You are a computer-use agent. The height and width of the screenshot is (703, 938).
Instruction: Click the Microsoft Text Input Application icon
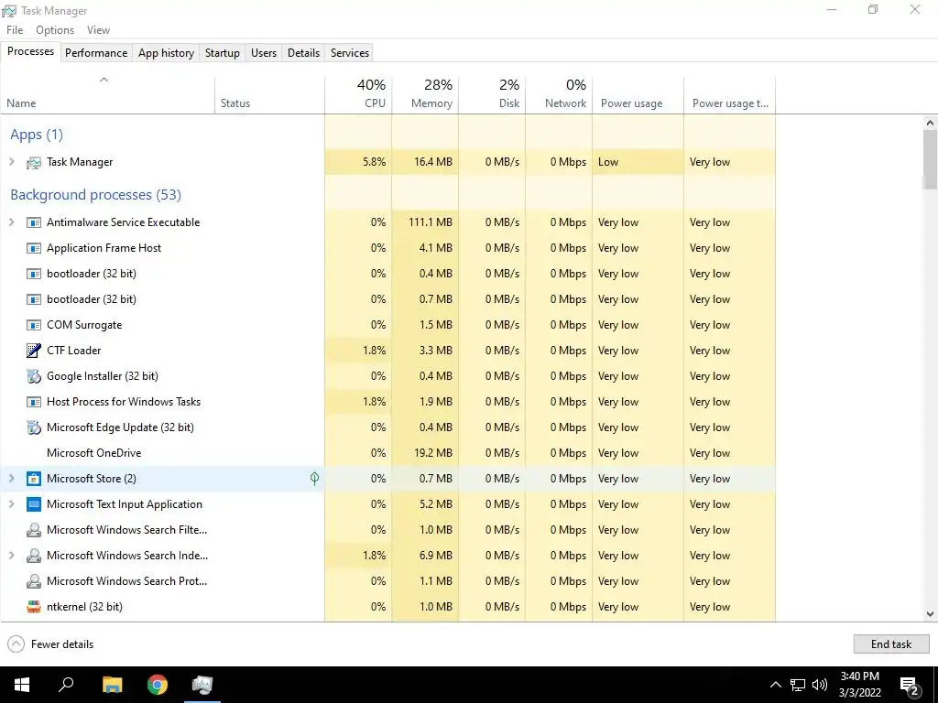[x=34, y=504]
